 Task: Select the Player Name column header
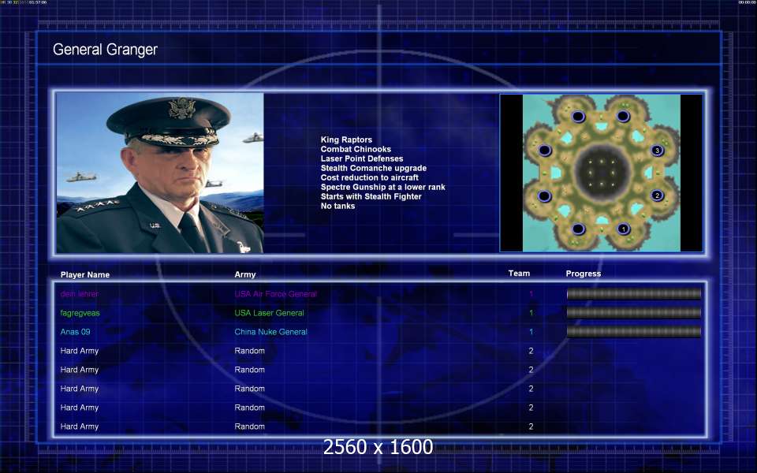[85, 274]
